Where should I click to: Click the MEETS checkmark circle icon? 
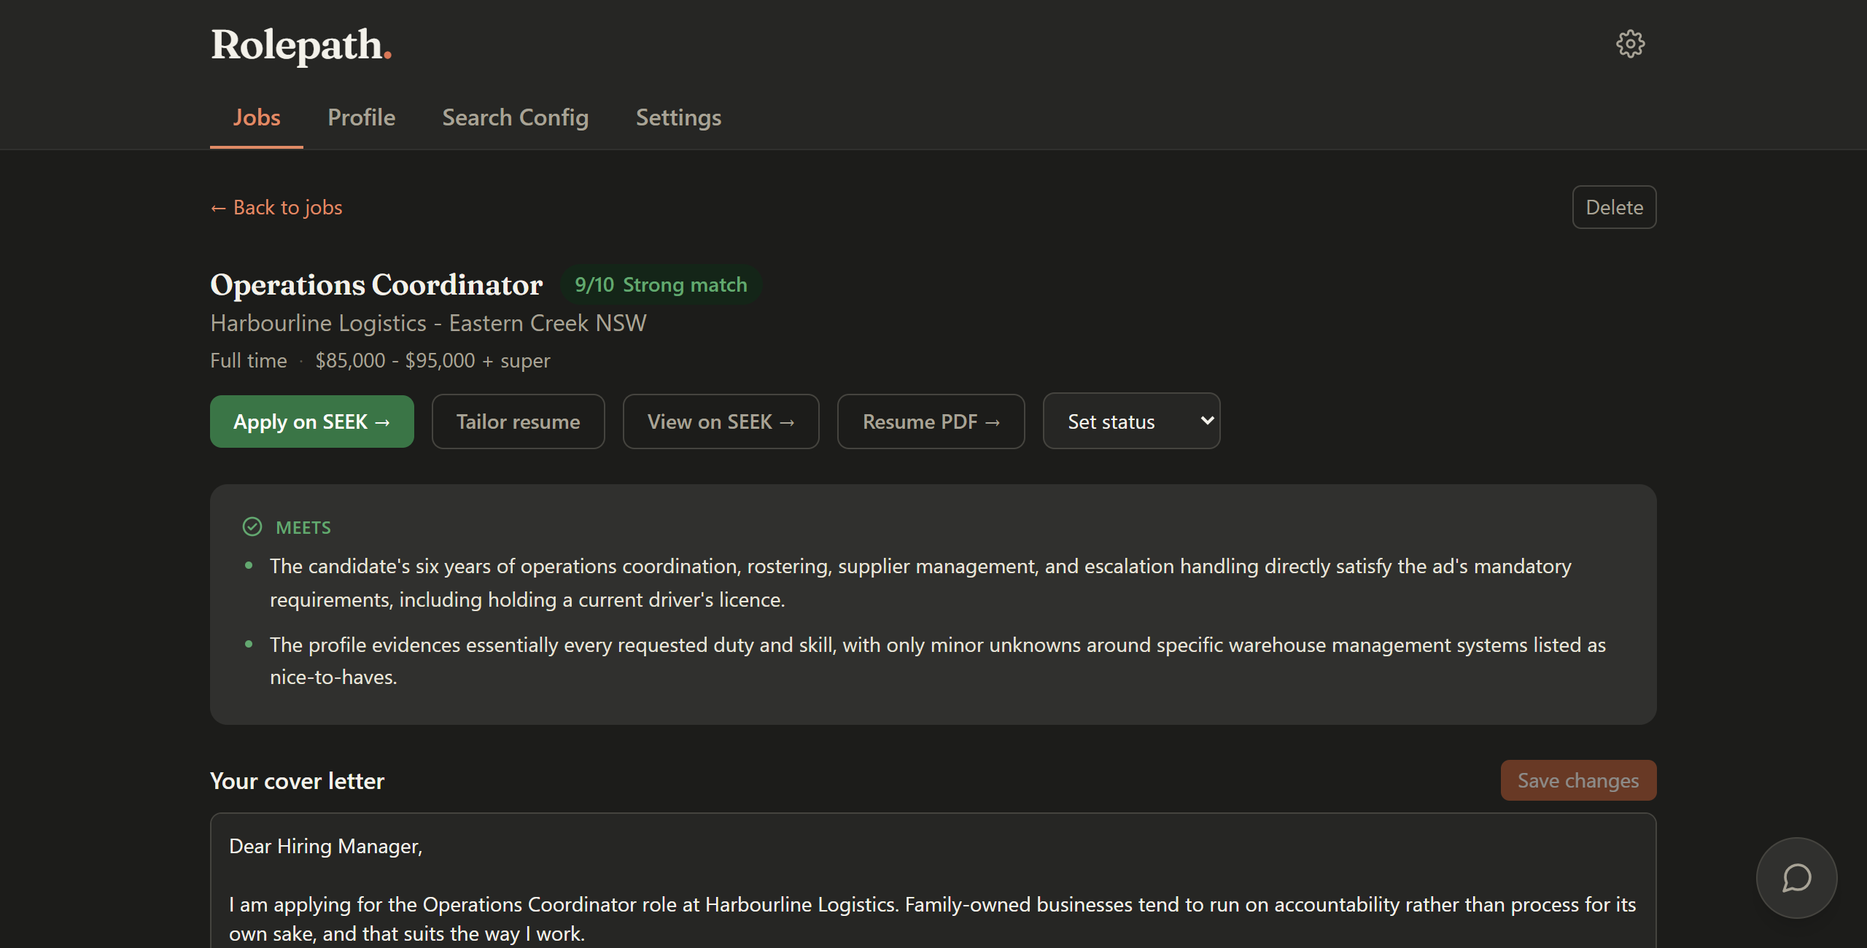[x=252, y=527]
